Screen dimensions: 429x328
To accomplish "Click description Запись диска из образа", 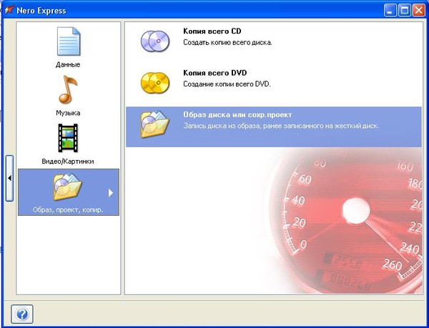I will click(281, 126).
